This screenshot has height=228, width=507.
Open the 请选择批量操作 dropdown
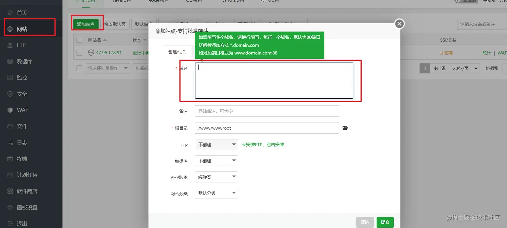point(108,68)
